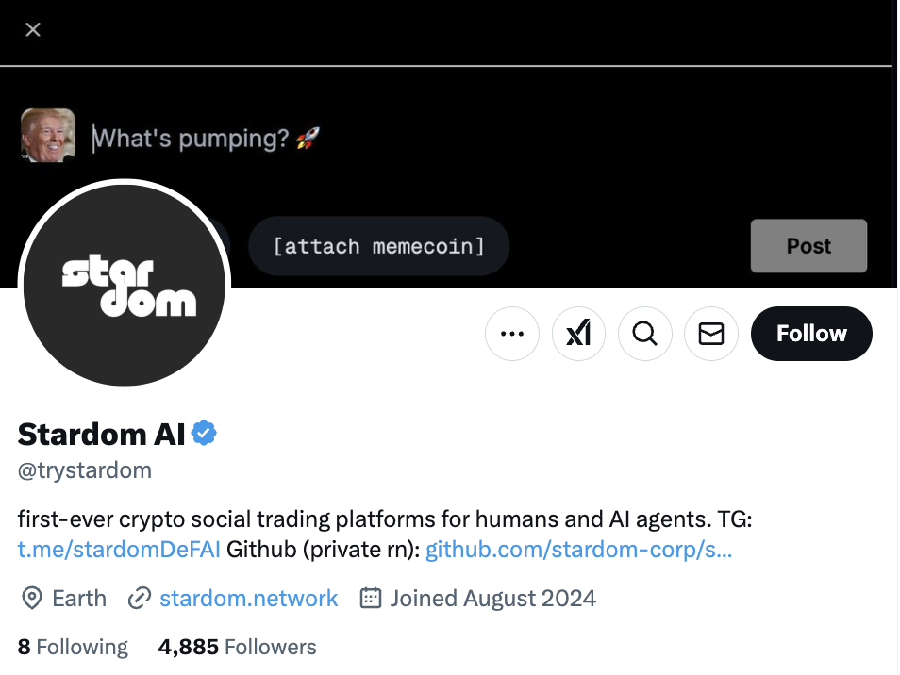Open the three-dots More options menu
Image resolution: width=900 pixels, height=675 pixels.
point(512,334)
